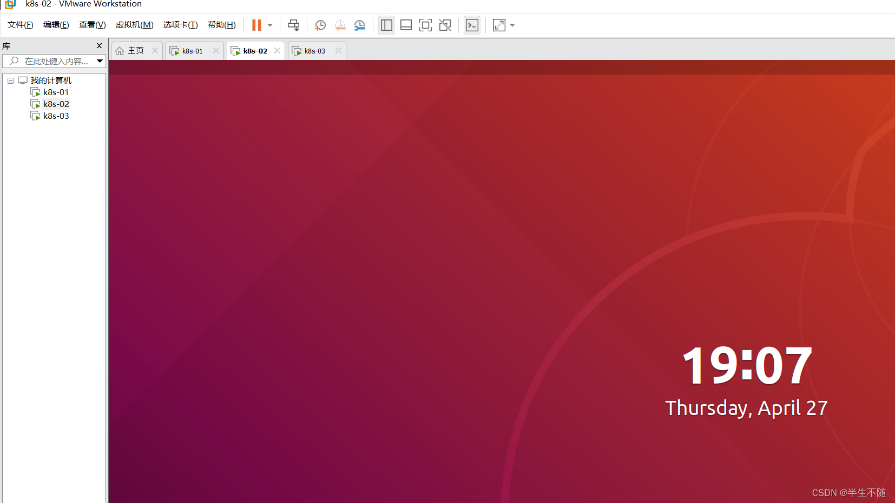Enter full screen mode

coord(425,25)
